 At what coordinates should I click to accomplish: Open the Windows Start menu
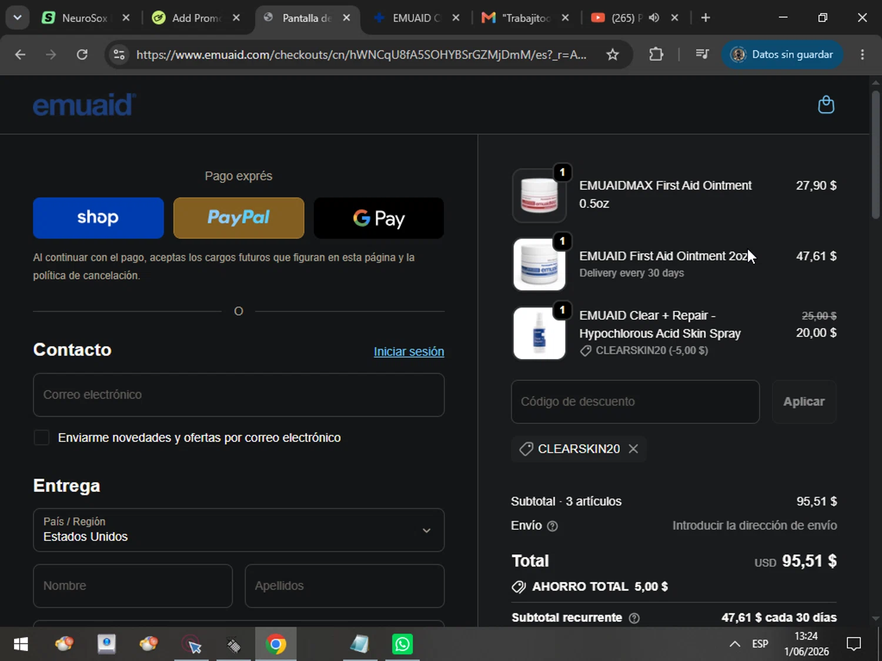click(x=21, y=645)
